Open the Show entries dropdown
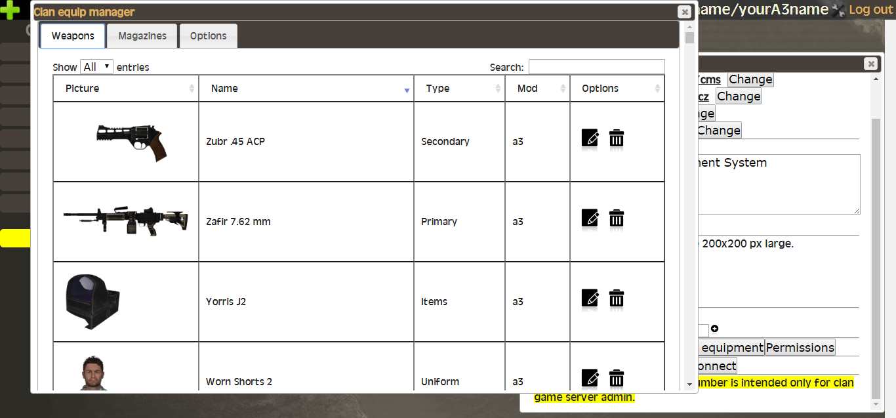 [96, 67]
